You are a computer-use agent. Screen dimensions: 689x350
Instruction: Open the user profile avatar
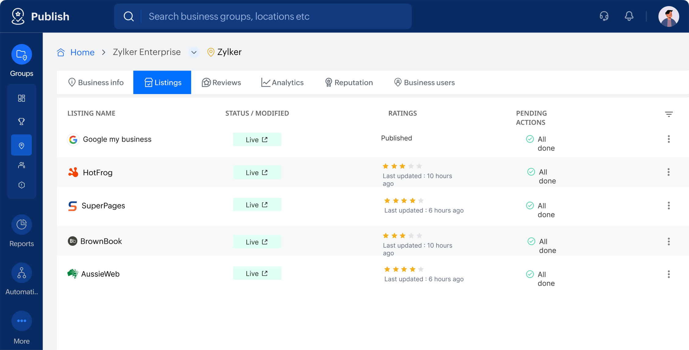(669, 16)
